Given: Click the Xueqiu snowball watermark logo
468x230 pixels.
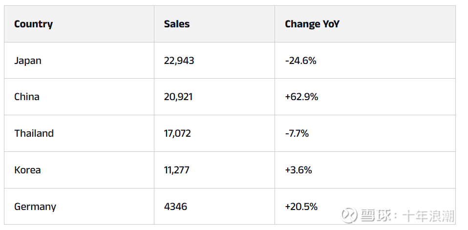Looking at the screenshot, I should pos(350,215).
